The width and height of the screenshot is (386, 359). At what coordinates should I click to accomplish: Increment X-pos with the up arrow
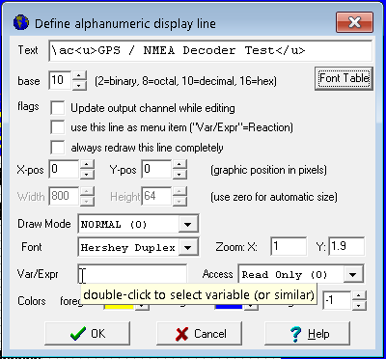tap(87, 165)
